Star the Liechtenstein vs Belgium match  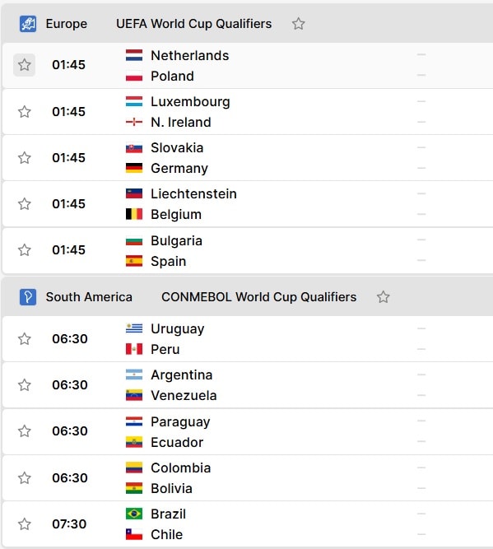(24, 204)
